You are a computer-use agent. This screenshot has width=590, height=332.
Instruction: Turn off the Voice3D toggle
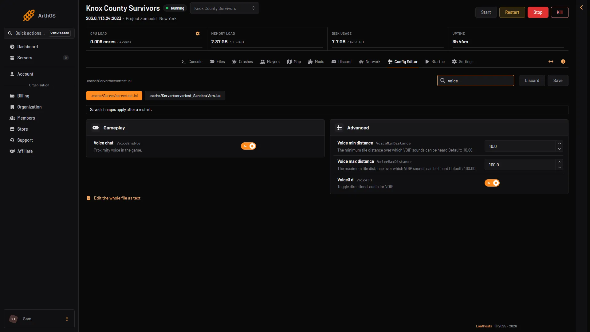[x=492, y=183]
